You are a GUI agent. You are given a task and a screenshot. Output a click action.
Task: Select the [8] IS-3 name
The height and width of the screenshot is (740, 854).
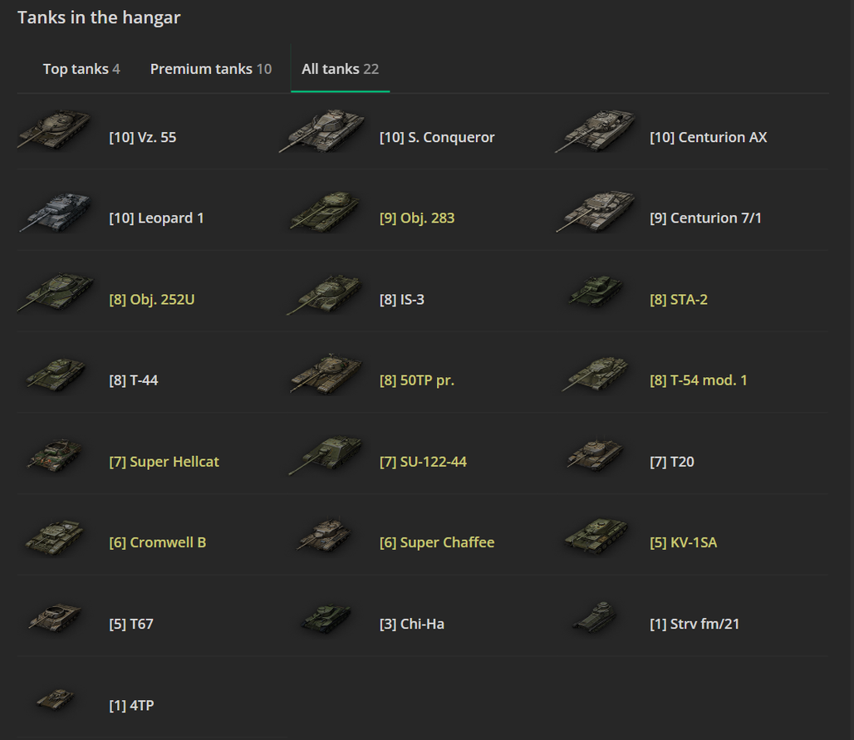pos(402,300)
